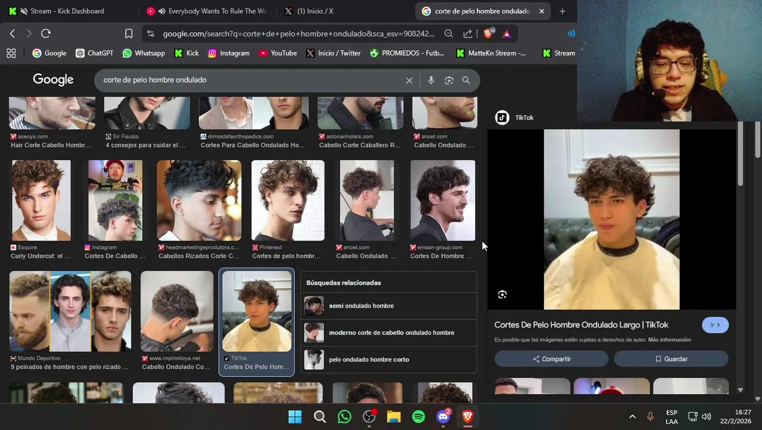Open File Explorer from the taskbar
762x430 pixels.
click(x=394, y=417)
